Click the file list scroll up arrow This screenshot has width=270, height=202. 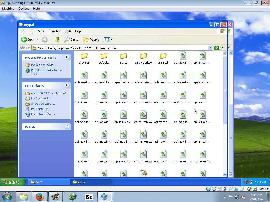[225, 53]
